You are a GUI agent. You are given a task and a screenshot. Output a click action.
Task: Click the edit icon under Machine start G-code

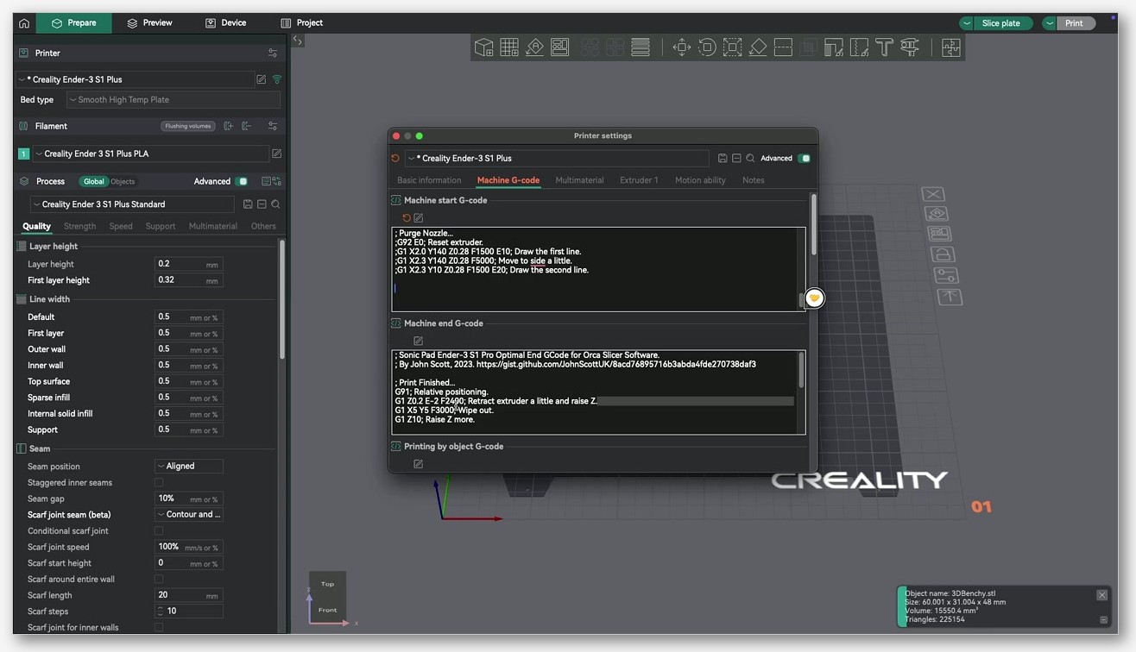(x=419, y=217)
